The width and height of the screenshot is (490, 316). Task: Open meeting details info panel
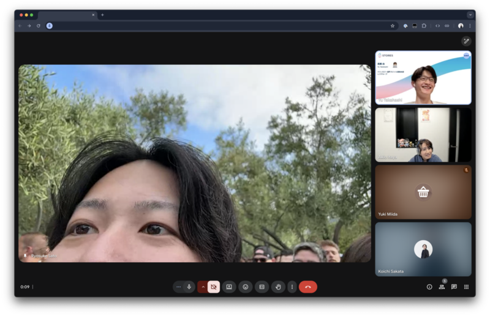pos(429,287)
